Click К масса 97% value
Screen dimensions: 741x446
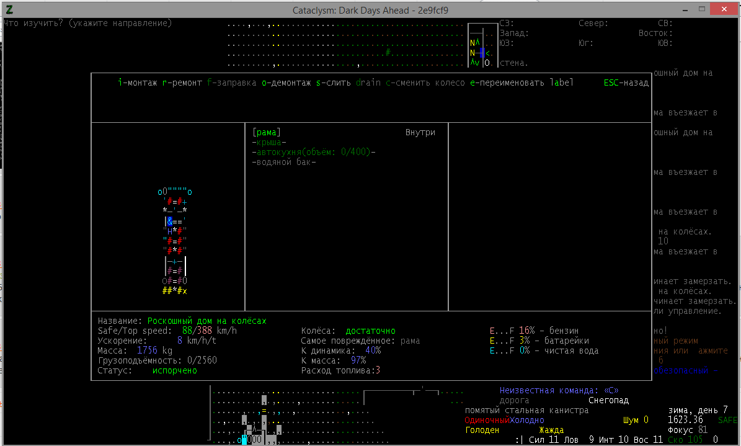(x=358, y=361)
